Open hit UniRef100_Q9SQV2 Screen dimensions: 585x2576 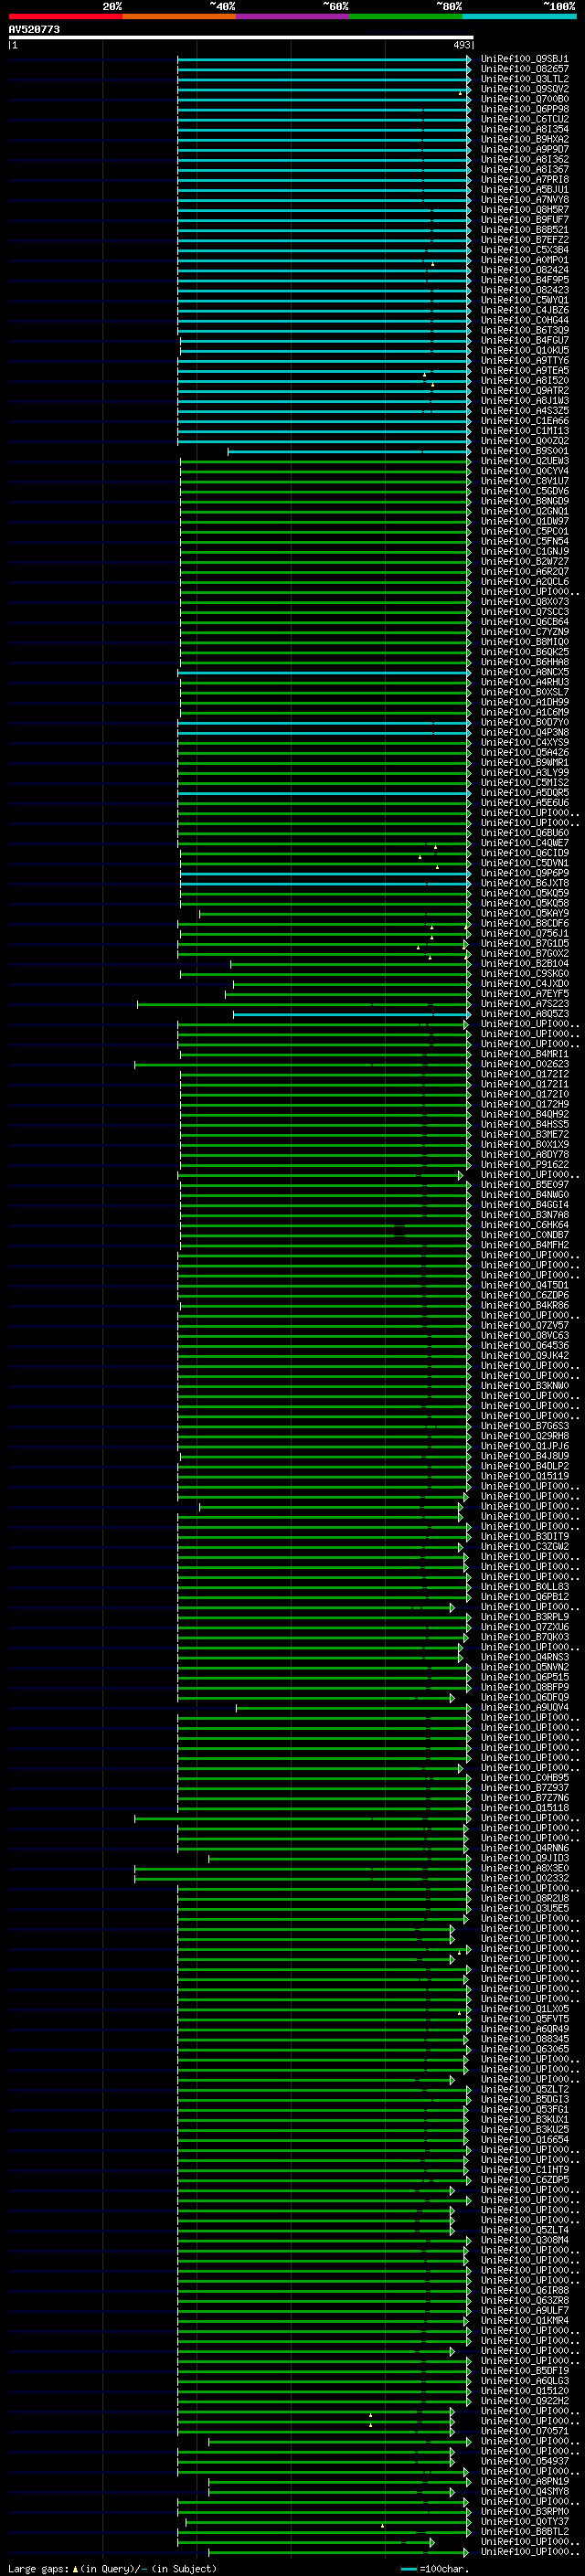pos(525,89)
